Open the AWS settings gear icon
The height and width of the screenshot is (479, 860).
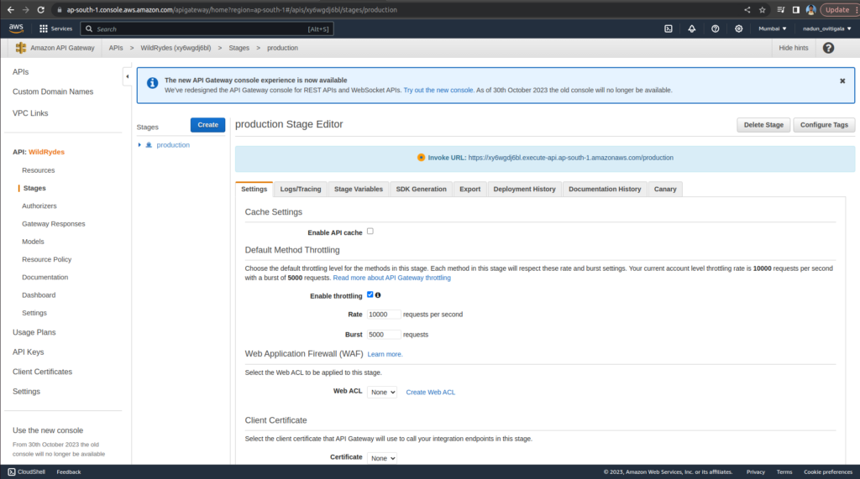point(739,29)
